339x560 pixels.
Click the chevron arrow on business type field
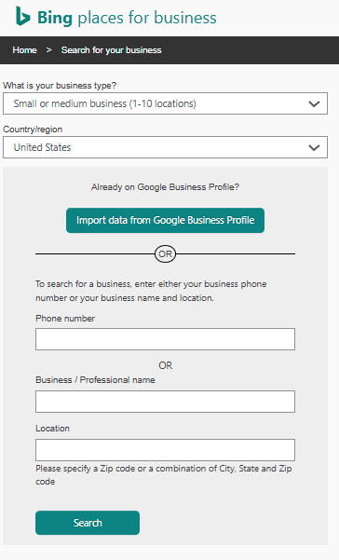(x=314, y=104)
